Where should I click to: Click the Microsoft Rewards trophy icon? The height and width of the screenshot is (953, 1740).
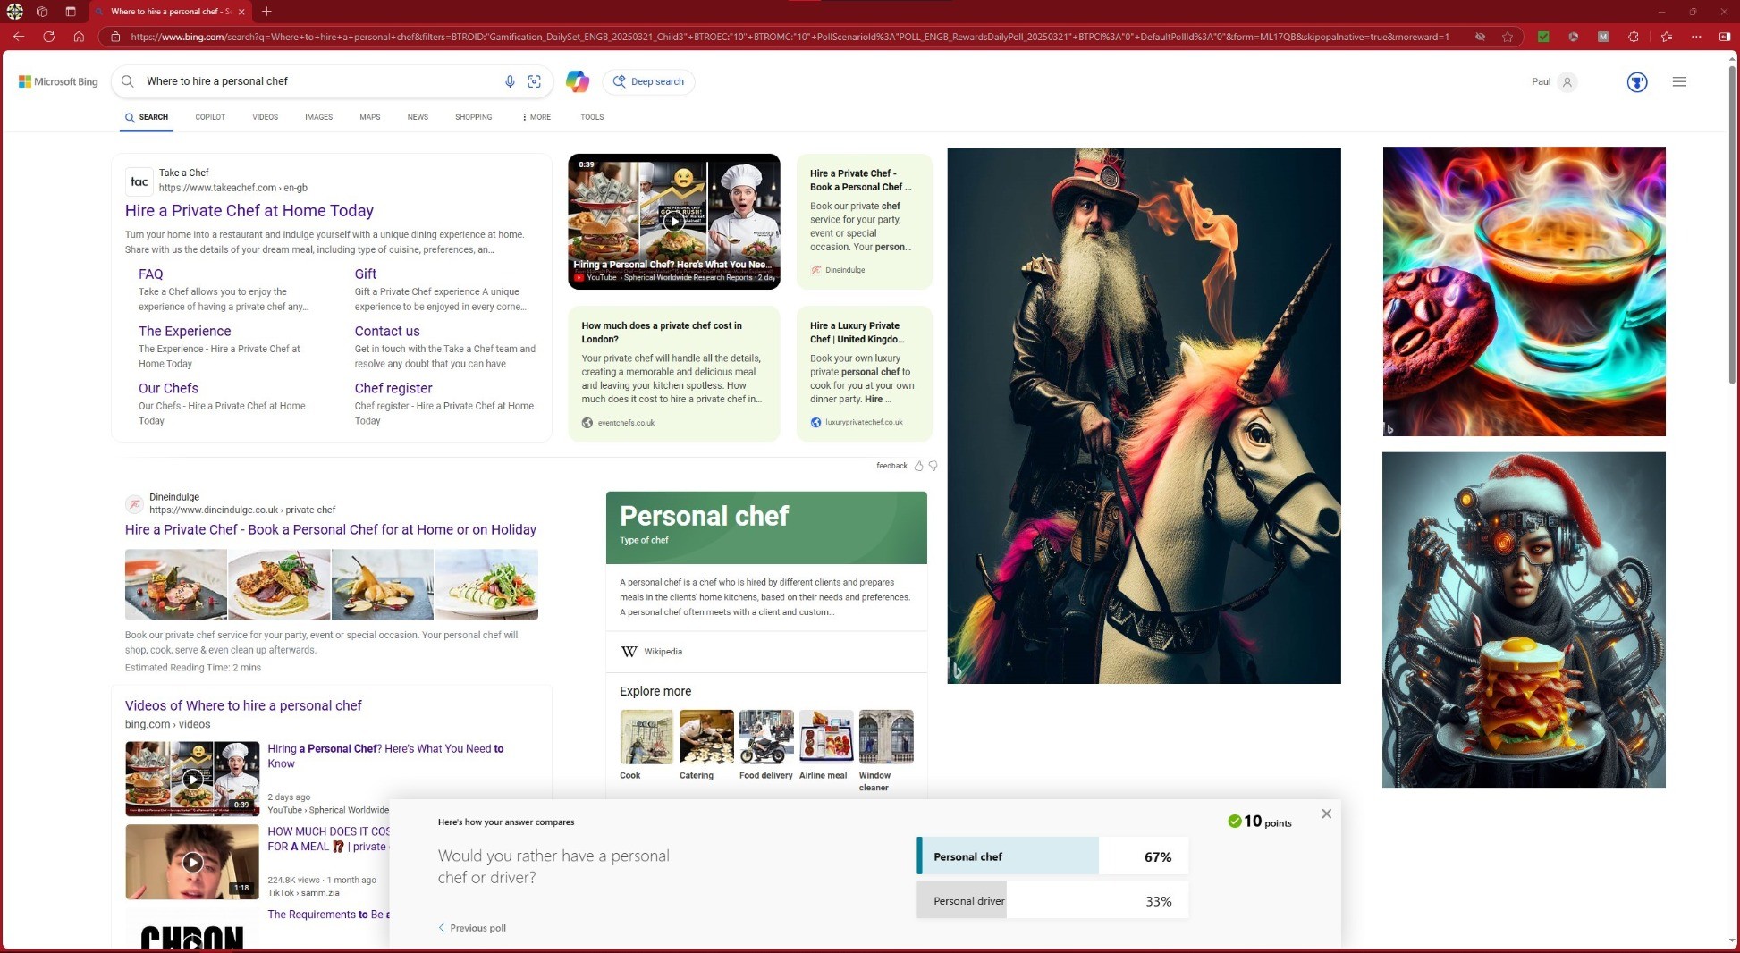[1636, 81]
